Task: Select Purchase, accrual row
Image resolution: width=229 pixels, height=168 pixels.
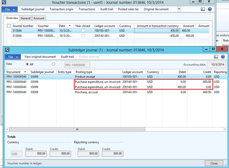Action: 116,92
